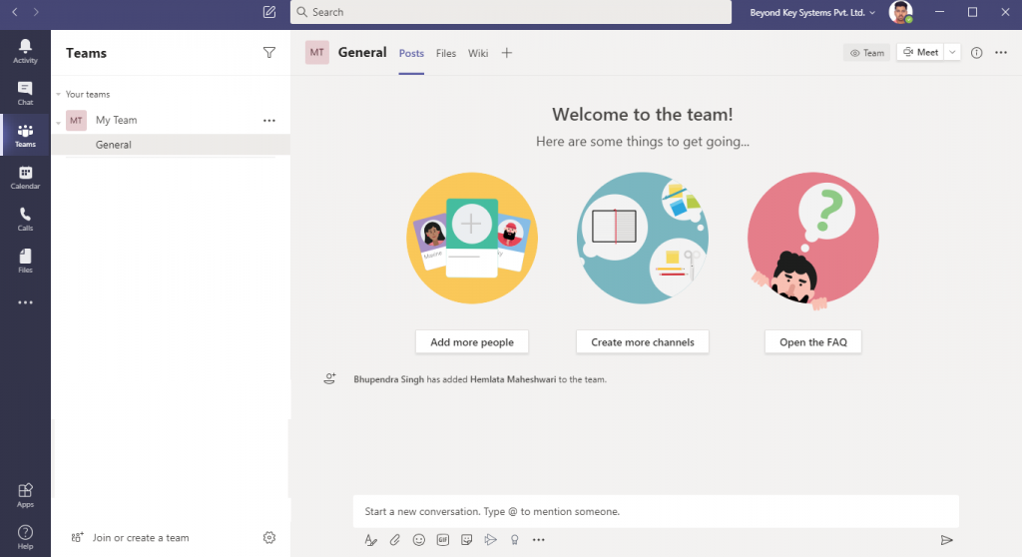
Task: Go forward with the right arrow
Action: pos(36,12)
